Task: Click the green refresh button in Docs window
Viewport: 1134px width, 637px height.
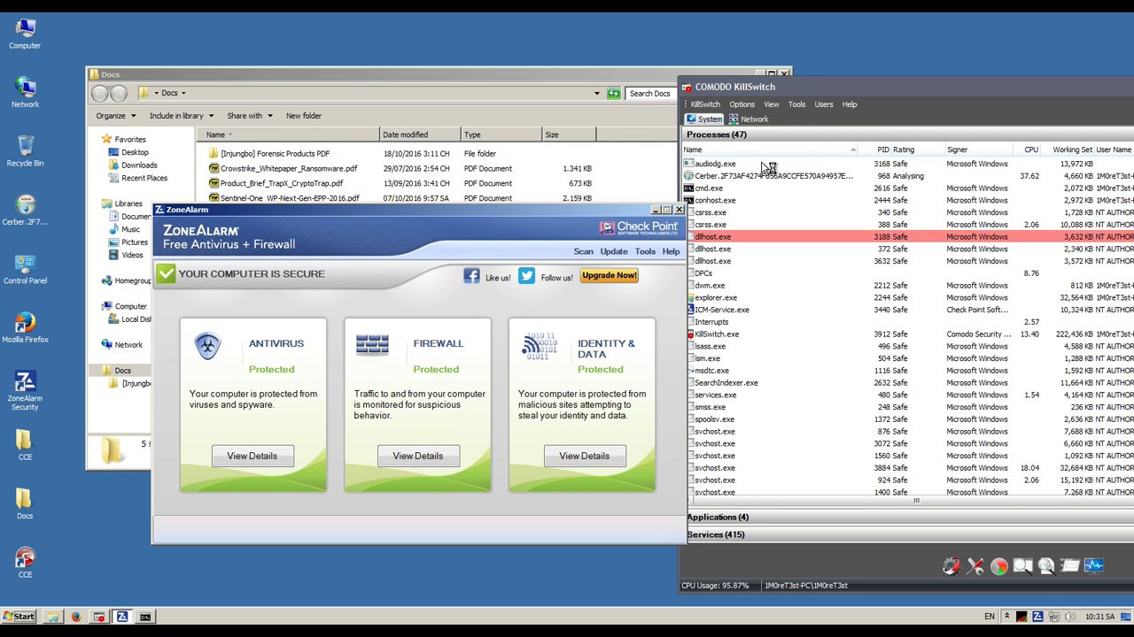Action: pos(613,93)
